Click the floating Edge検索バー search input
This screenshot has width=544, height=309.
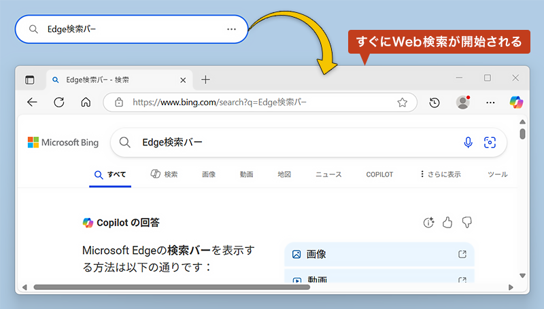131,29
